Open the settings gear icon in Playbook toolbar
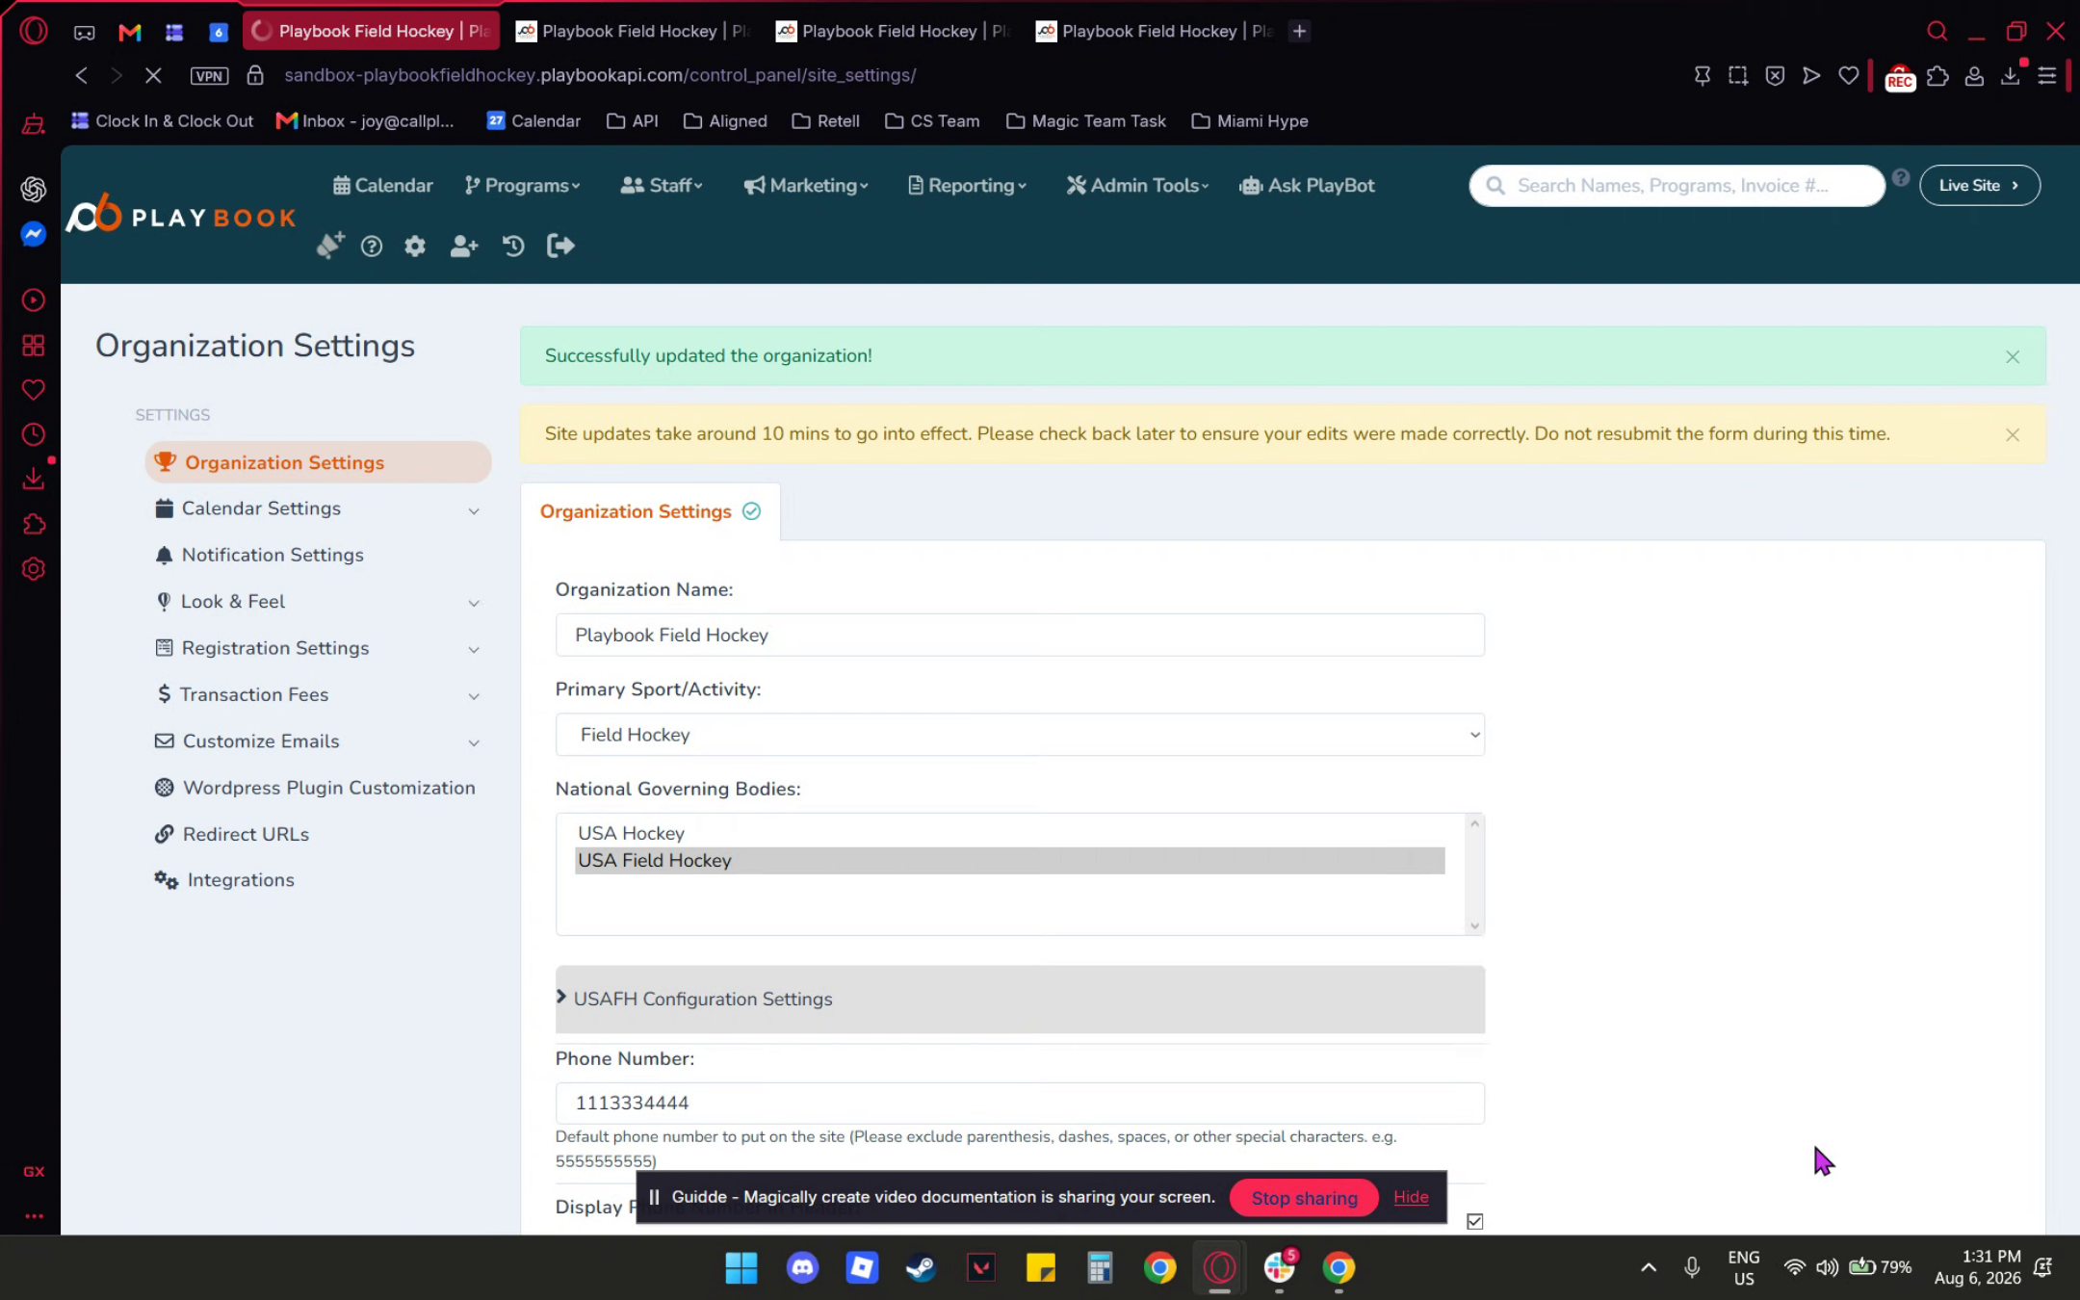Viewport: 2080px width, 1300px height. (x=415, y=247)
